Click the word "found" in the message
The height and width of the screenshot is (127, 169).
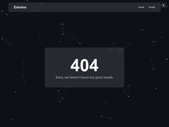(84, 77)
